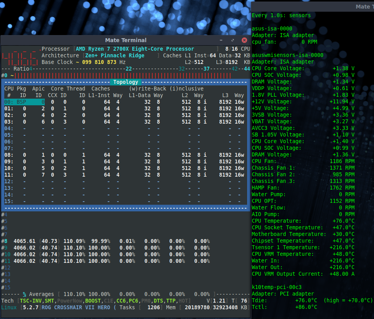Viewport: 374px width, 319px height.
Task: Click the TTP technology flag
Action: [171, 301]
